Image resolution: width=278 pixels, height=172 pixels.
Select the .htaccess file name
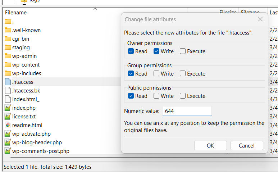(x=23, y=82)
